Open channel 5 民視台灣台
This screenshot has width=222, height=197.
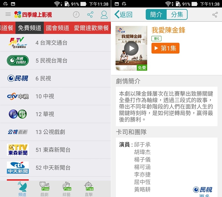pyautogui.click(x=55, y=61)
